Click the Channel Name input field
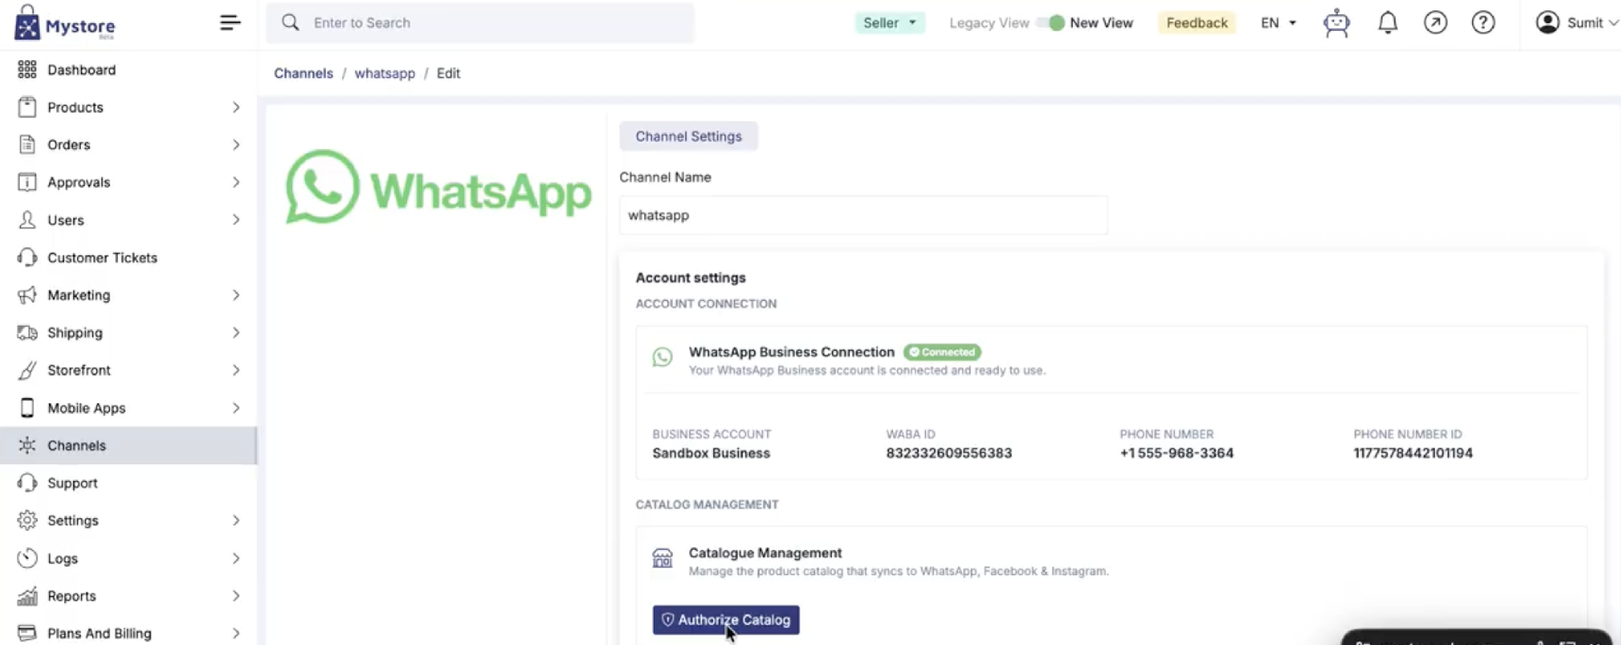 863,215
